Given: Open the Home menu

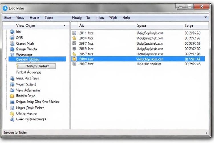Looking at the screenshot, I should (x=34, y=17).
